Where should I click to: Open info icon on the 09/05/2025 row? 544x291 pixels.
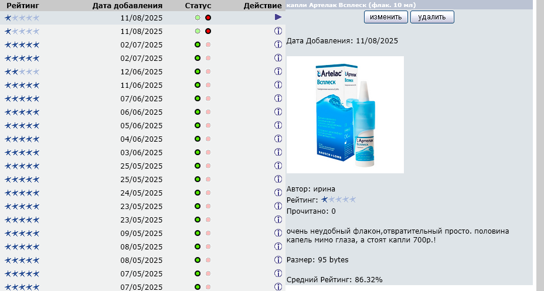278,233
